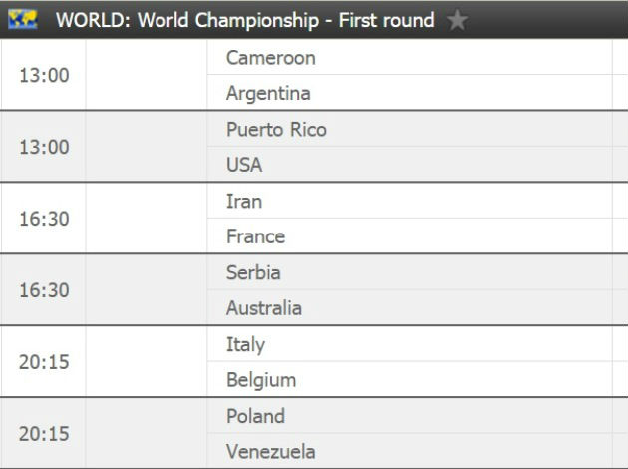Open the USA team entry
This screenshot has width=628, height=469.
pyautogui.click(x=244, y=166)
